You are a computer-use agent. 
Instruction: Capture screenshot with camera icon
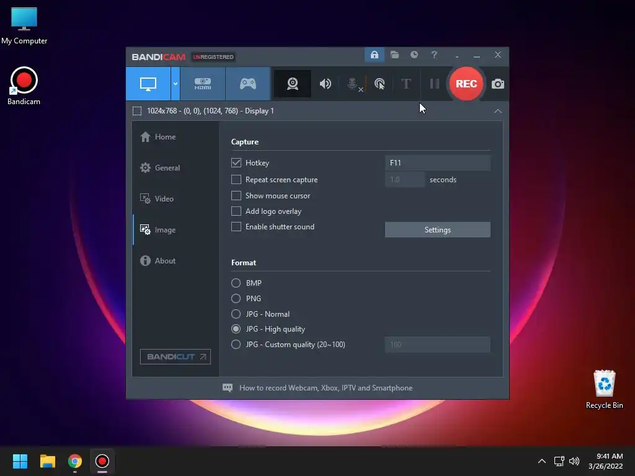coord(498,84)
